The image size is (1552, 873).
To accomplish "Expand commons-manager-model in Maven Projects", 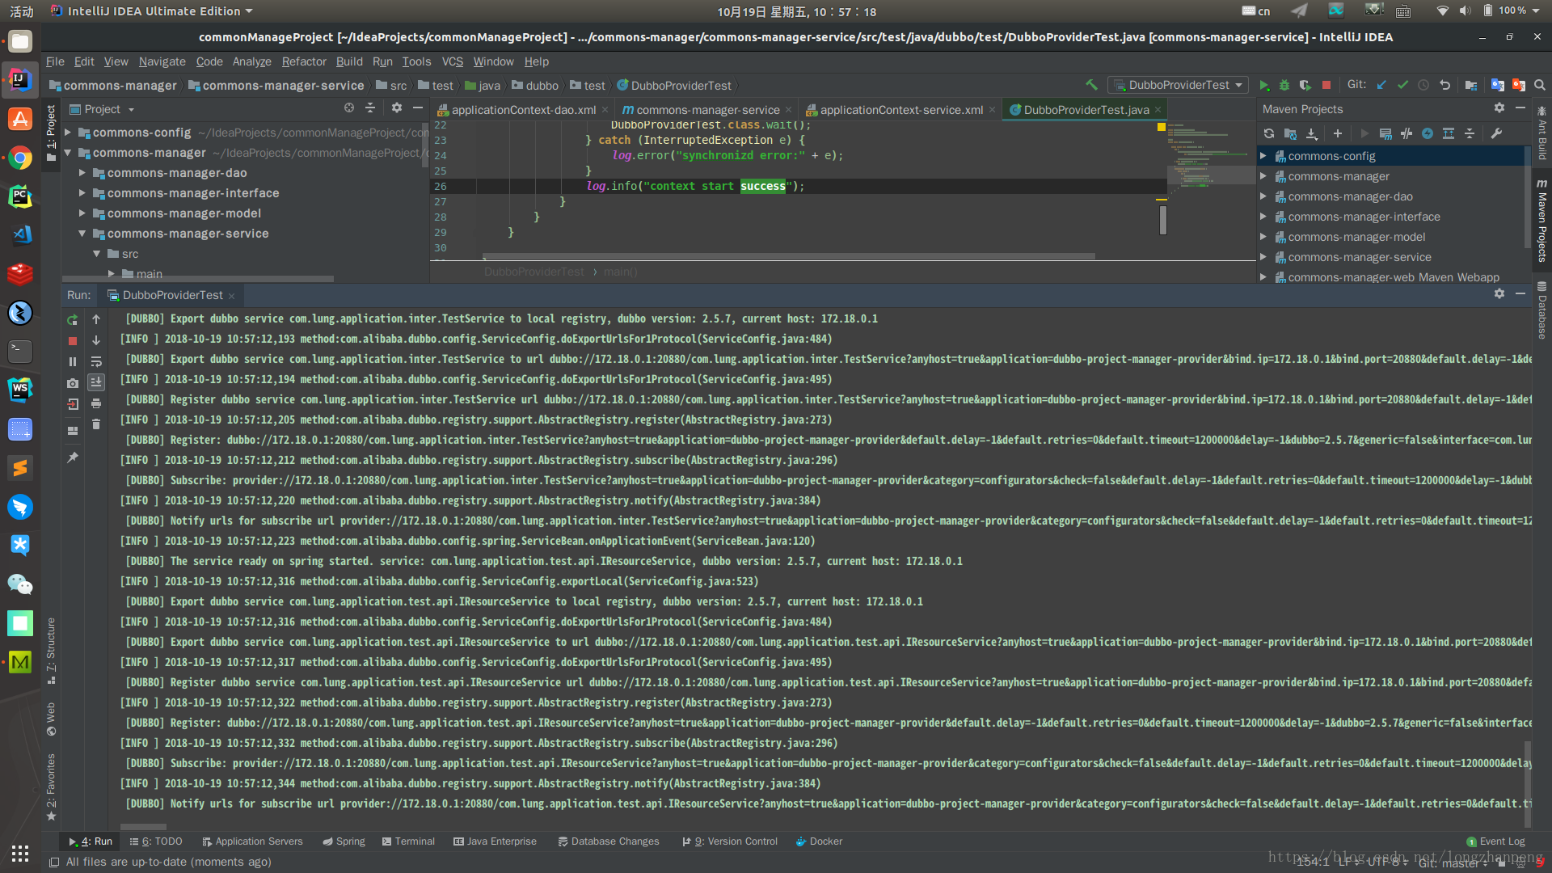I will pos(1263,237).
